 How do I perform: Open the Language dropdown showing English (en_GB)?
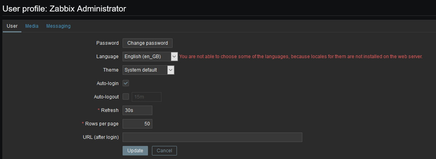tap(150, 57)
